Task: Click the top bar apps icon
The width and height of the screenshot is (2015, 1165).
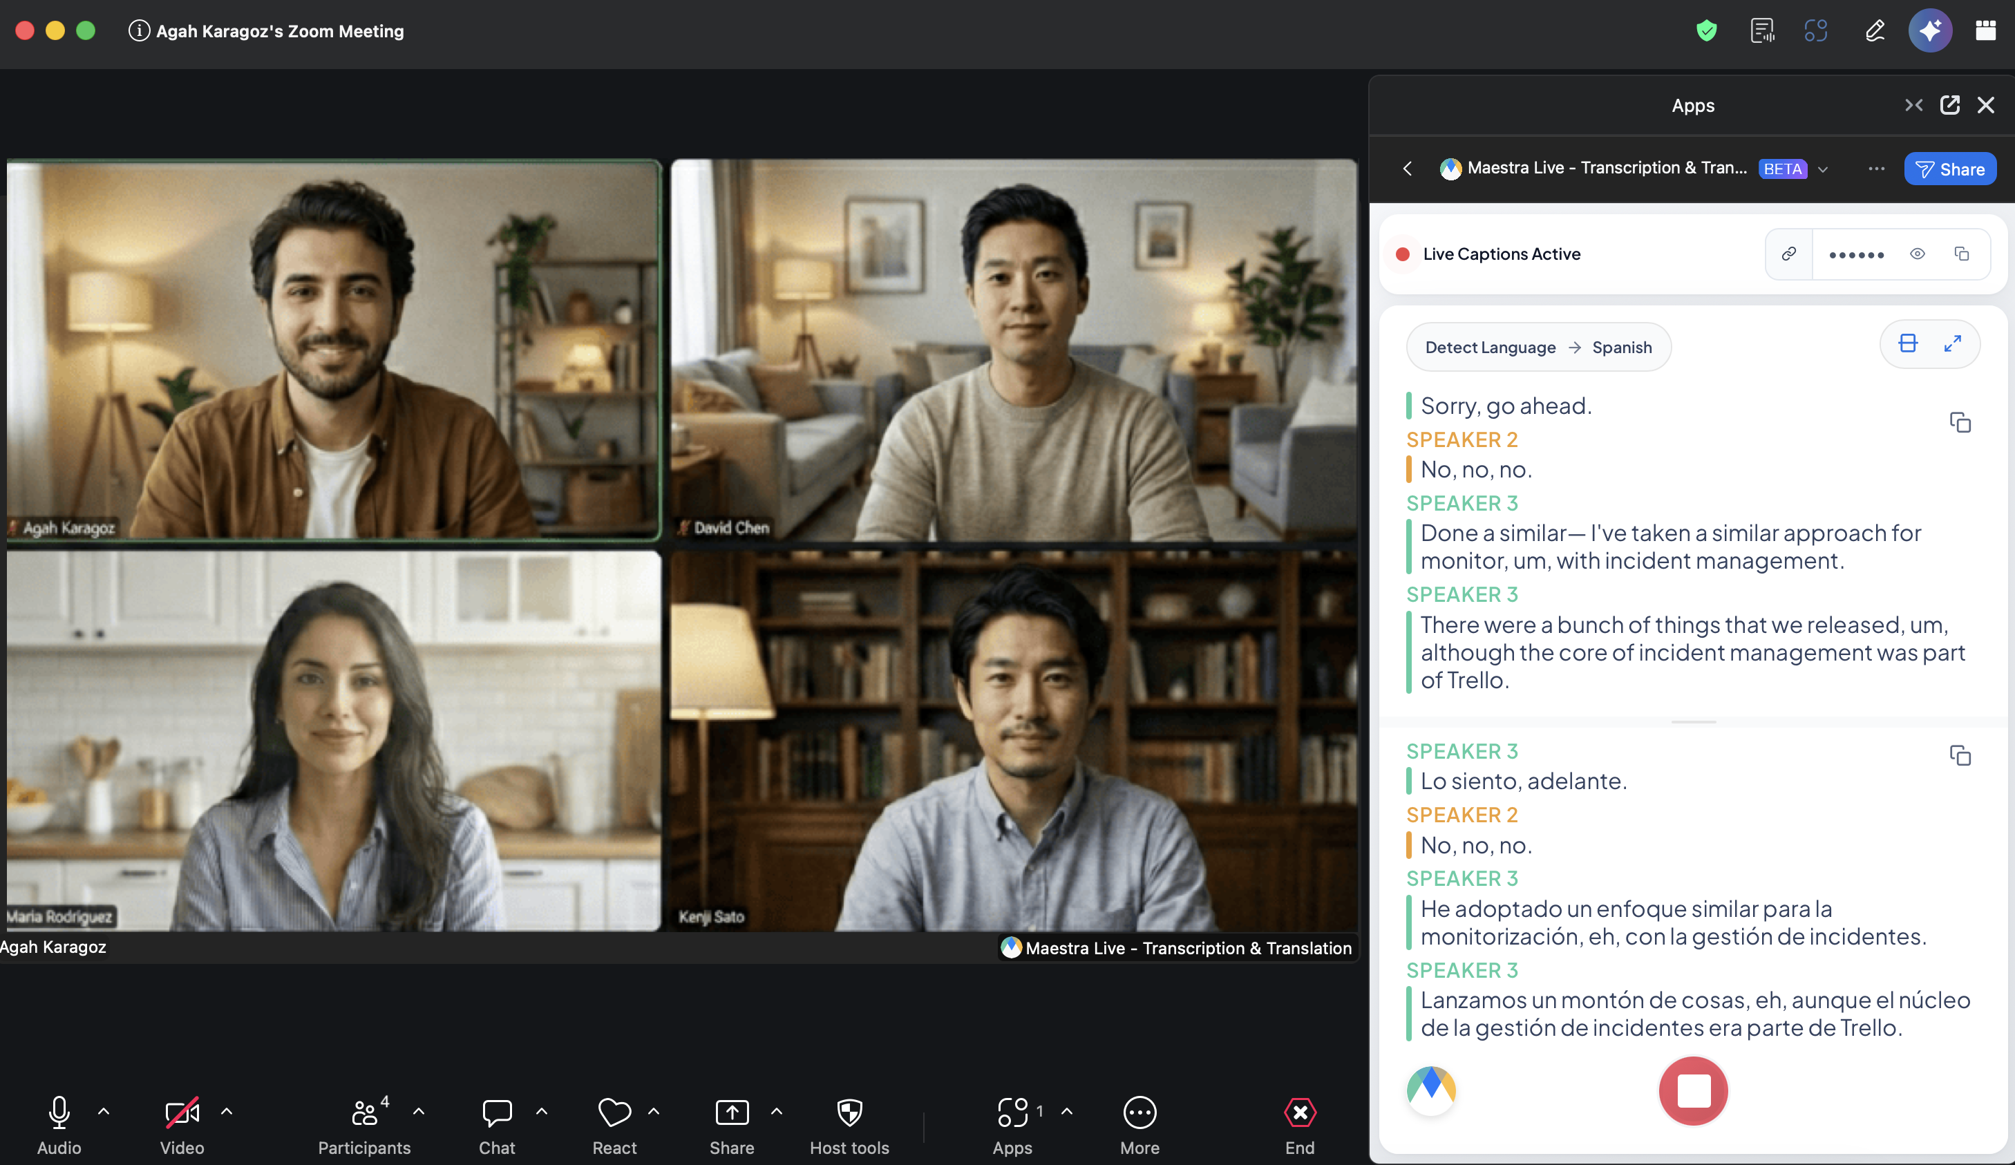Action: pyautogui.click(x=1816, y=31)
